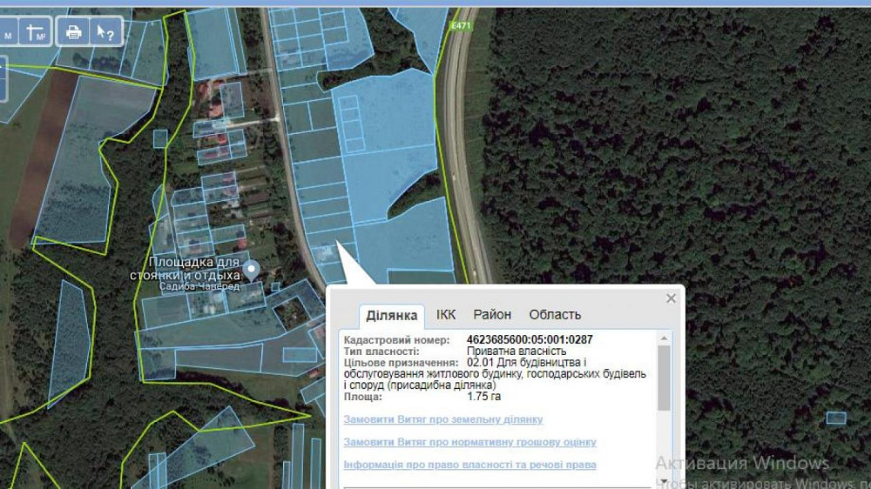The image size is (871, 489).
Task: Click the popup vertical scrollbar thumb
Action: [665, 377]
